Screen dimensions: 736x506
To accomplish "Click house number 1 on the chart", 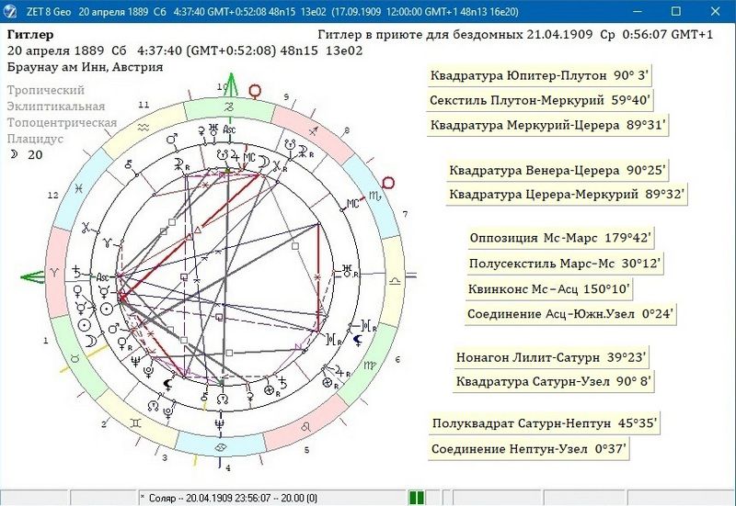I will (45, 341).
